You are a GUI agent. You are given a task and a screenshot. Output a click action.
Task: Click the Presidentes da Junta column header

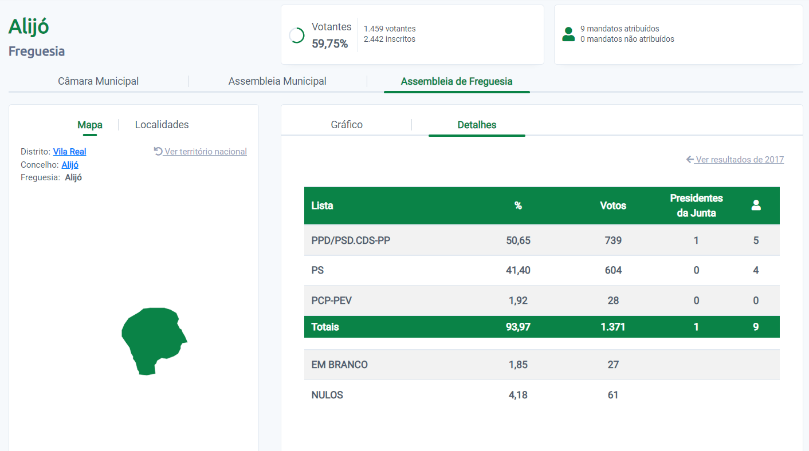click(696, 205)
